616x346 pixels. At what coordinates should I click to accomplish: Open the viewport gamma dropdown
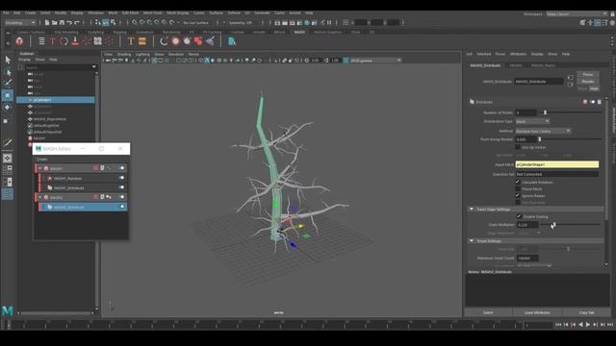tap(375, 61)
